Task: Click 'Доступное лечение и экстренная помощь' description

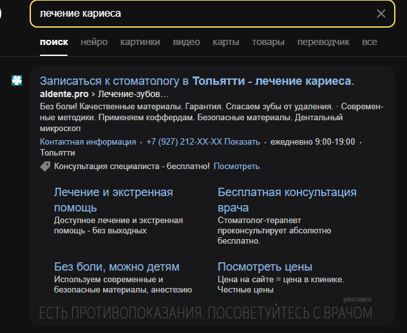Action: (118, 226)
